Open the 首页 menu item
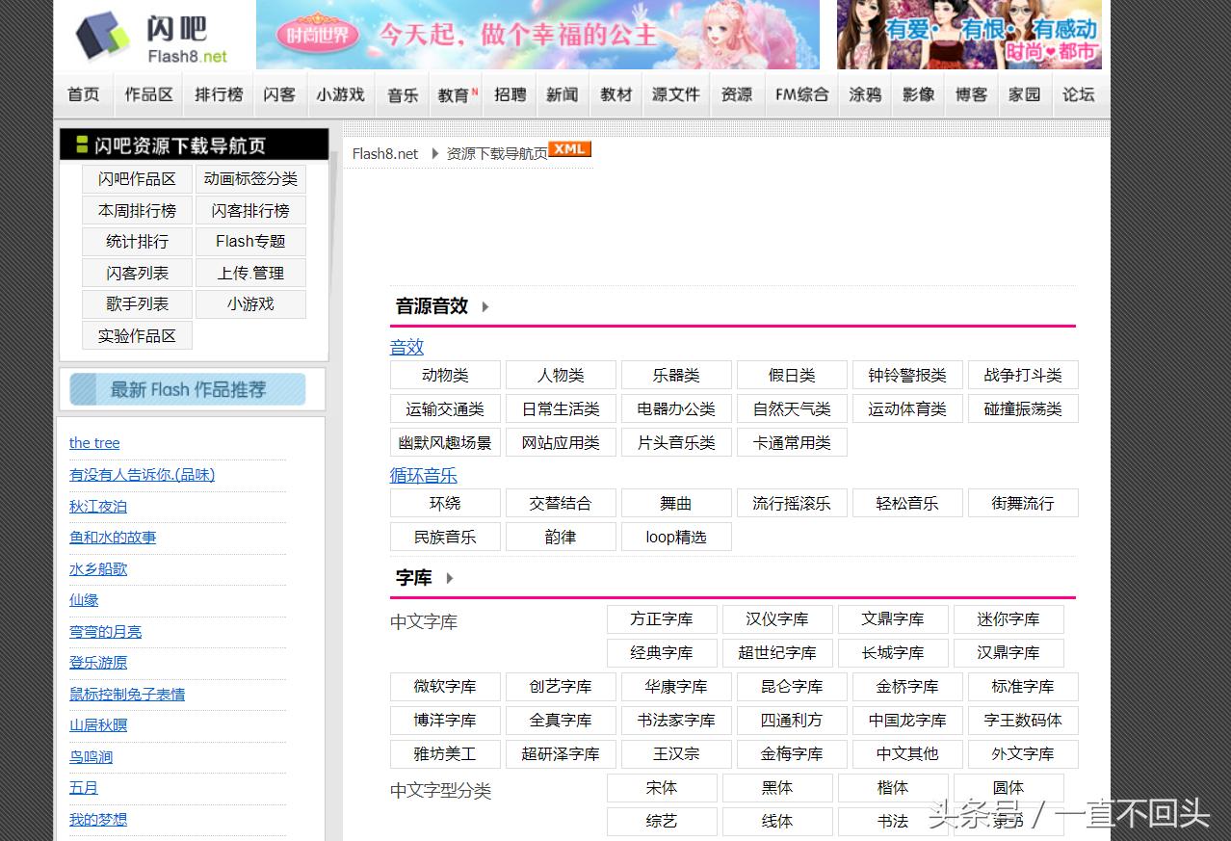This screenshot has height=841, width=1231. (83, 93)
